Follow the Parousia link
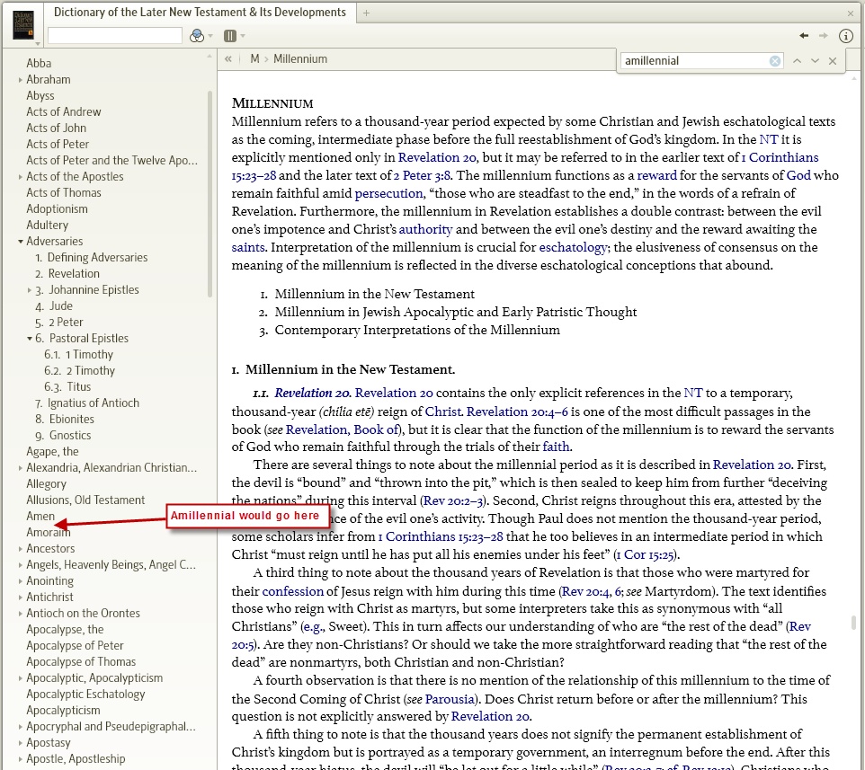Image resolution: width=865 pixels, height=770 pixels. 450,699
